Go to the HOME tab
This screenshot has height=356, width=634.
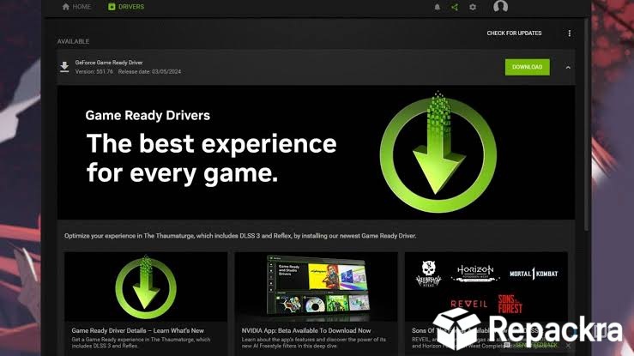[76, 7]
